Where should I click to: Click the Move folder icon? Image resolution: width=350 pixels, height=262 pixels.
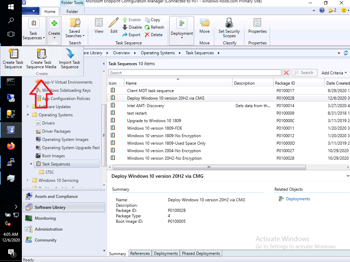pyautogui.click(x=204, y=26)
